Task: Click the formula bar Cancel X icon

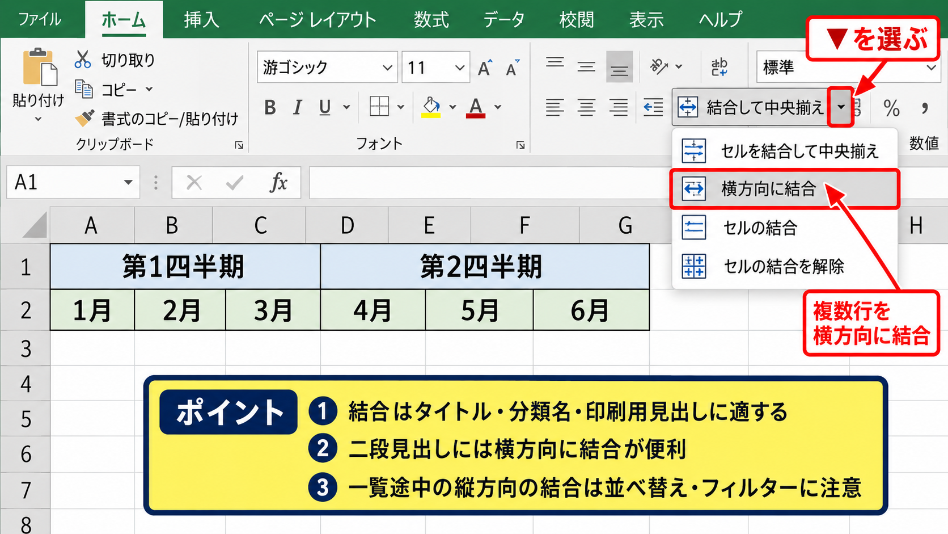Action: pyautogui.click(x=194, y=183)
